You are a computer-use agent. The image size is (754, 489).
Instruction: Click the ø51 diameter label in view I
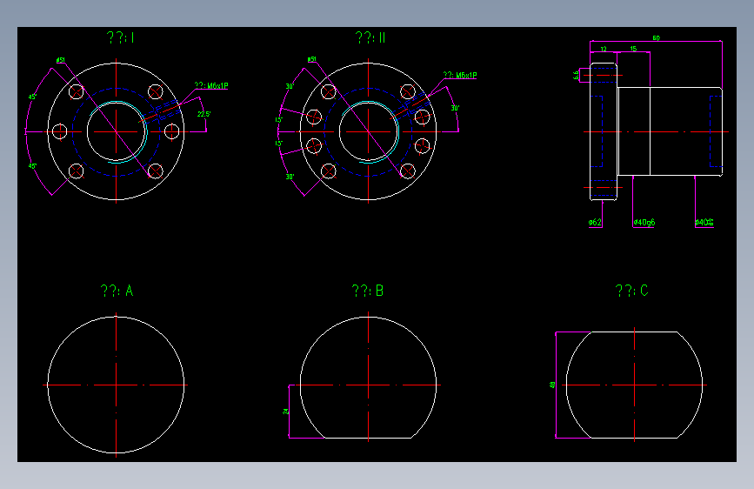(x=61, y=60)
